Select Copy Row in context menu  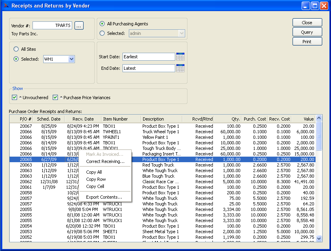click(x=96, y=179)
